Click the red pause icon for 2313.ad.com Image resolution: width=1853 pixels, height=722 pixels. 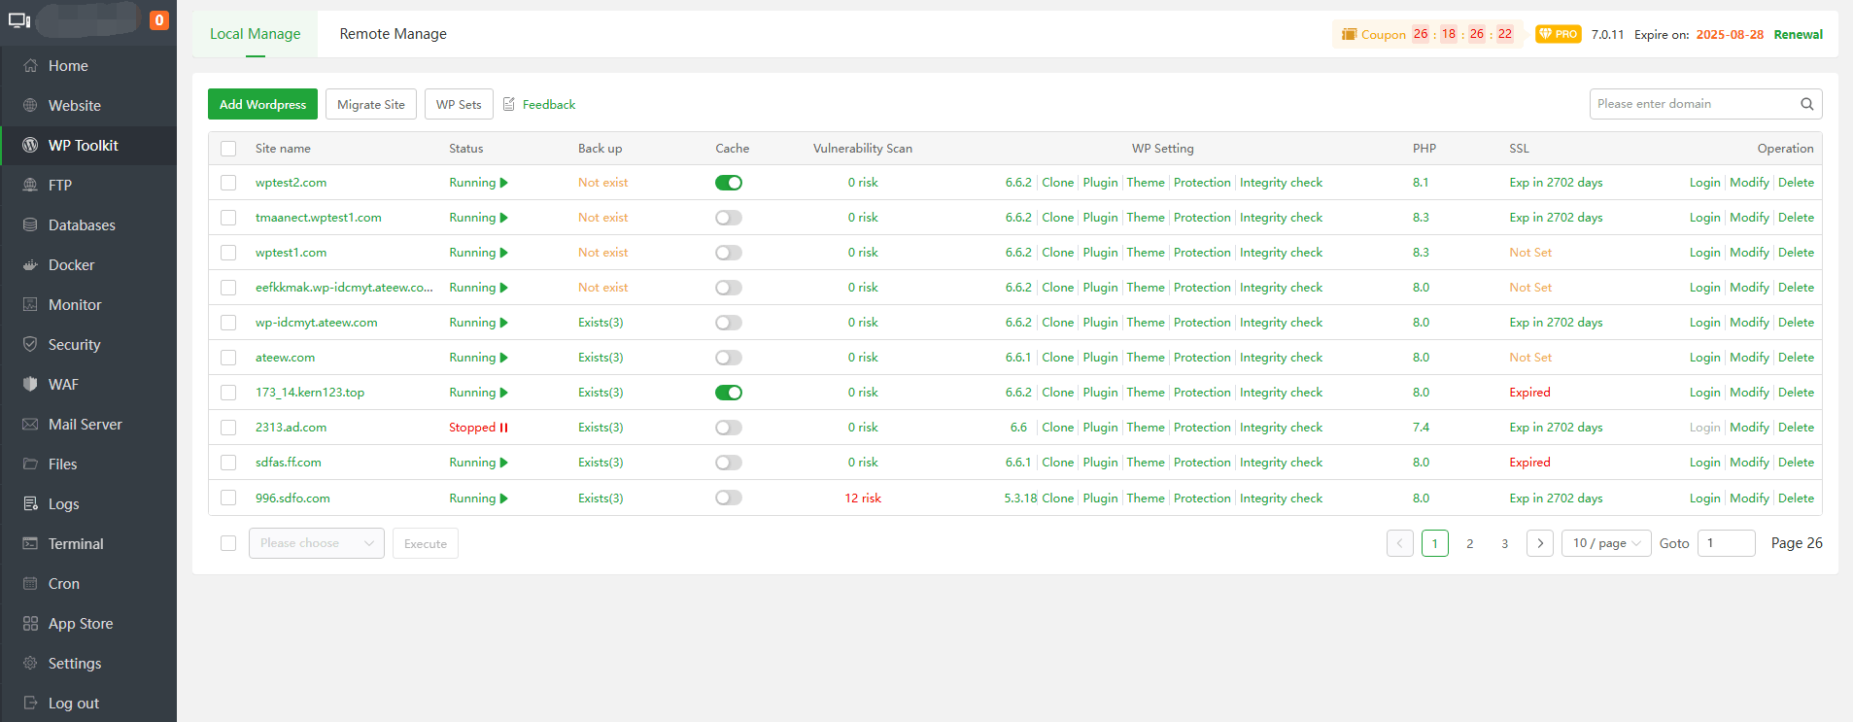[x=503, y=428]
